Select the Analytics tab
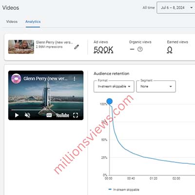195x195 pixels. [x=33, y=21]
